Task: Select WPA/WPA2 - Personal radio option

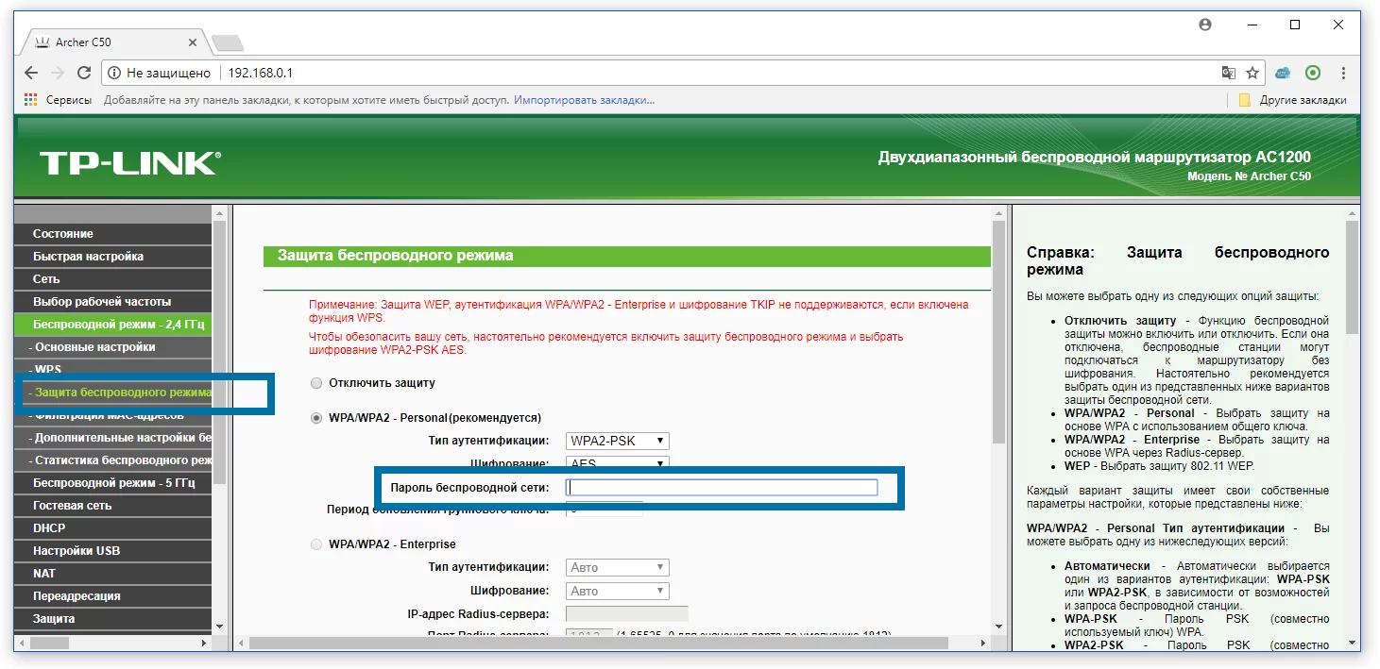Action: click(316, 417)
